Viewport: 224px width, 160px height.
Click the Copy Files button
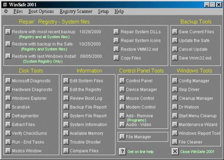[116, 58]
